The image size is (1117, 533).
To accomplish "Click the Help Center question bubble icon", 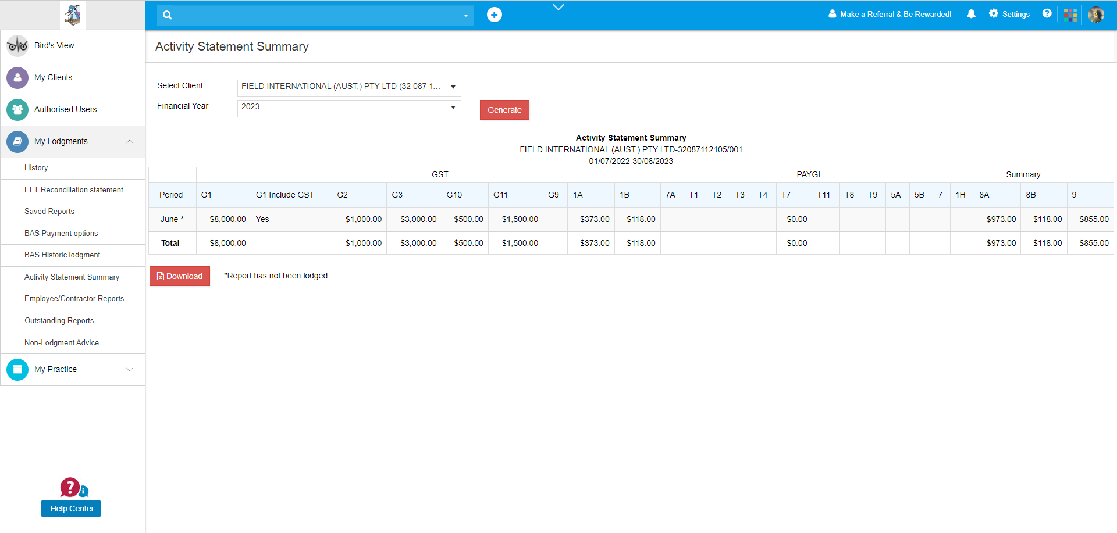I will [x=74, y=488].
